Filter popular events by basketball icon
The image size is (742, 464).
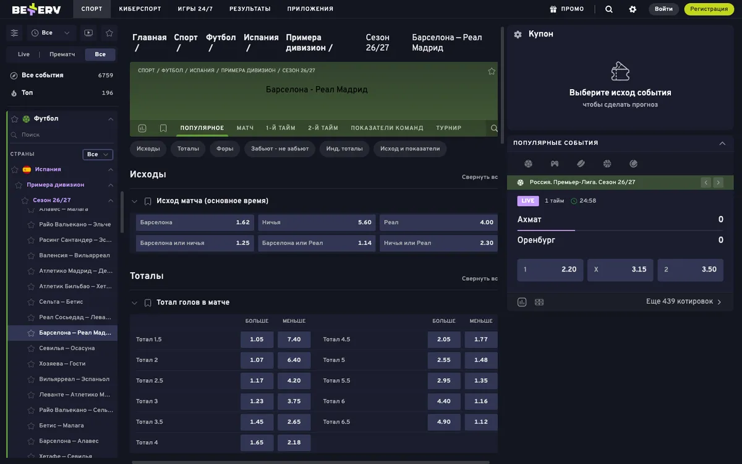tap(607, 164)
